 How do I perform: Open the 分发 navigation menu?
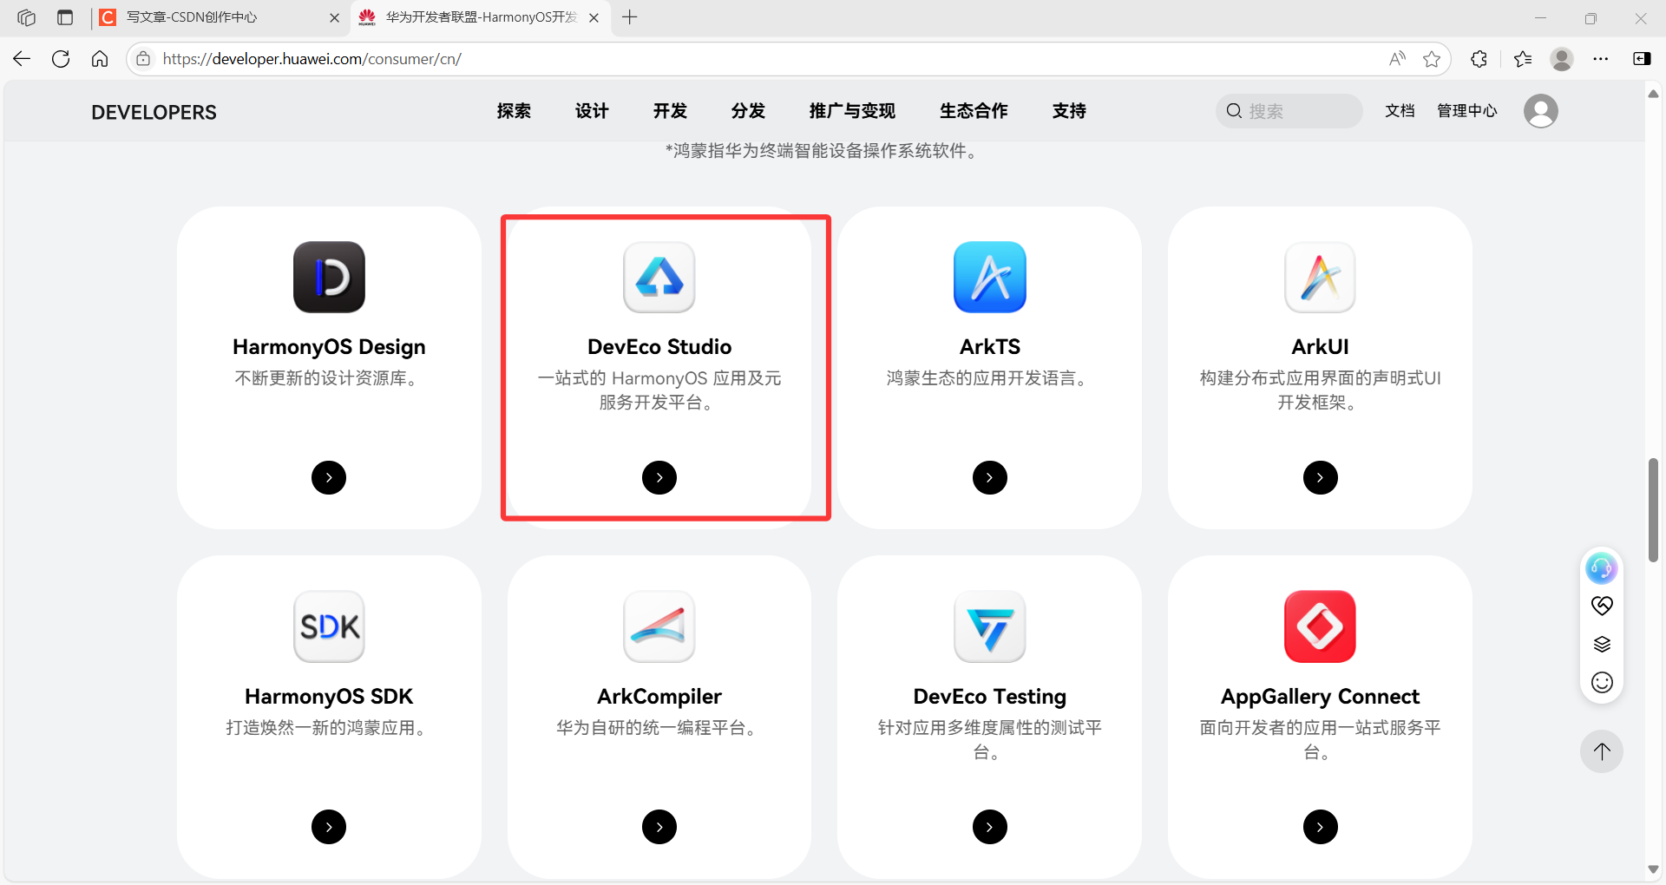click(748, 111)
